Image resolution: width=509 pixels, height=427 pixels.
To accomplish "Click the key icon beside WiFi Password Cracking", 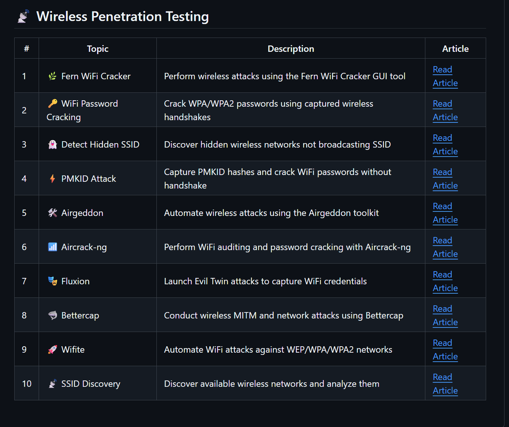I will pos(52,104).
